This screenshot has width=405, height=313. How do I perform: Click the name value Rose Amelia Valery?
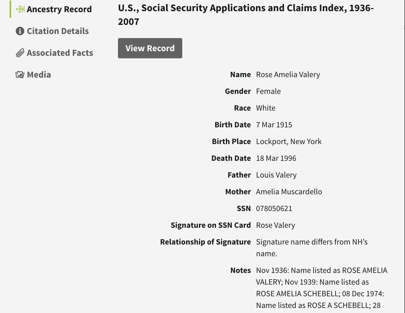(288, 75)
